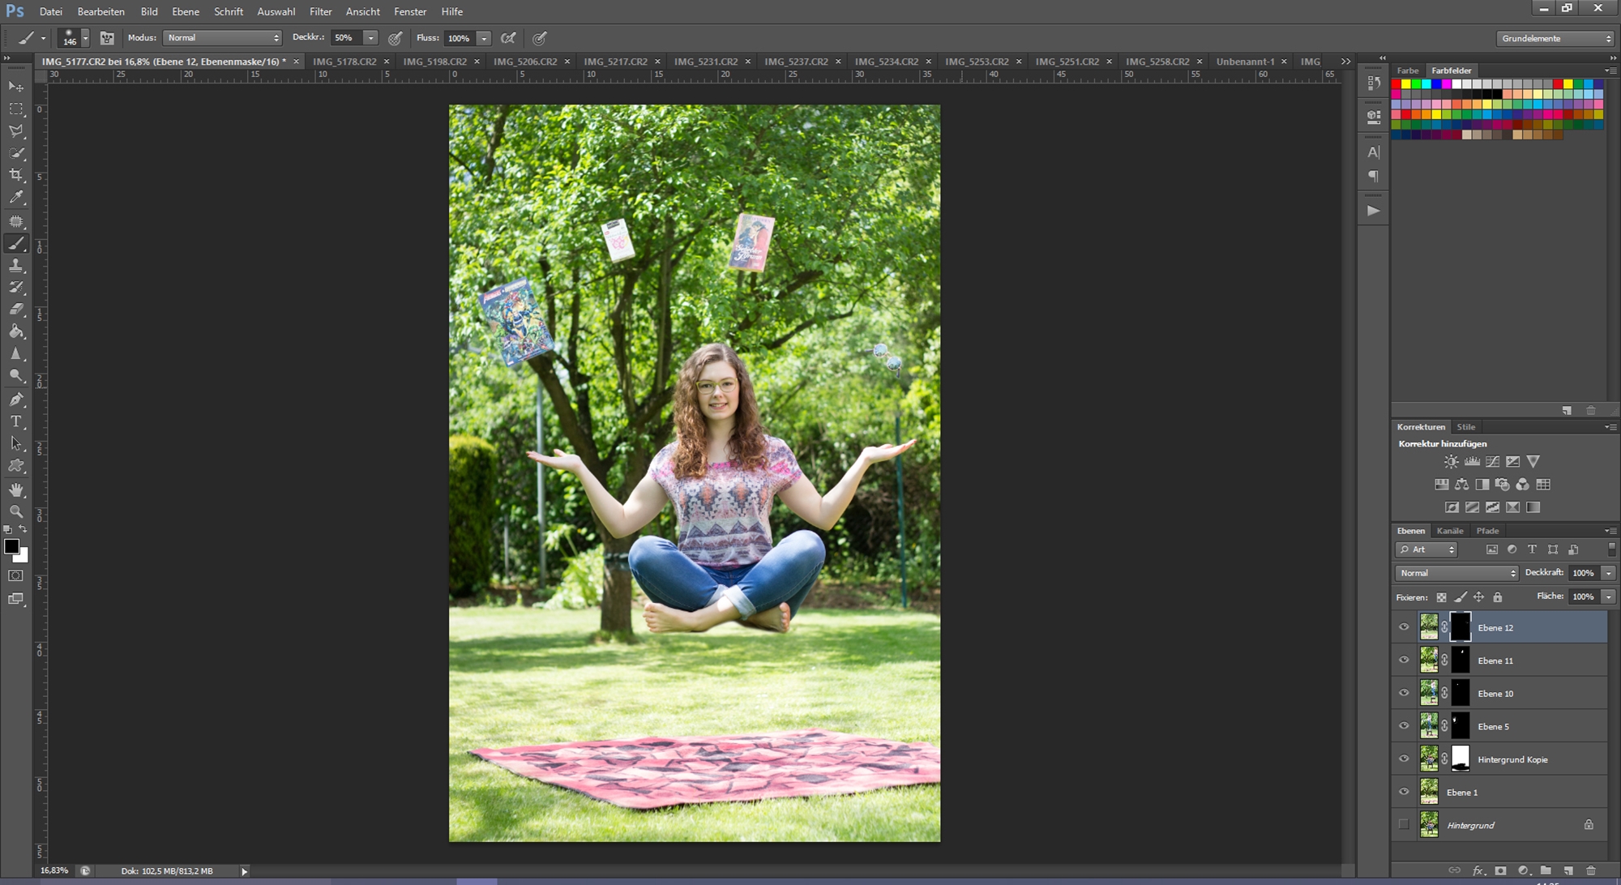This screenshot has height=885, width=1621.
Task: Open the Grundelemente workspace dropdown
Action: 1555,38
